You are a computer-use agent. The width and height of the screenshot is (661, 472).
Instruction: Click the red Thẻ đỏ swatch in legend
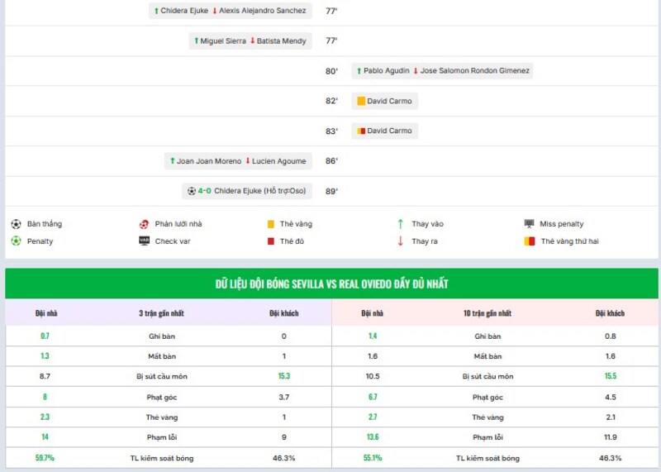pyautogui.click(x=271, y=241)
